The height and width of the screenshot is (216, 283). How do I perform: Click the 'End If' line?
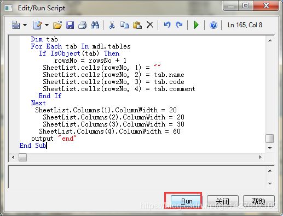(50, 96)
